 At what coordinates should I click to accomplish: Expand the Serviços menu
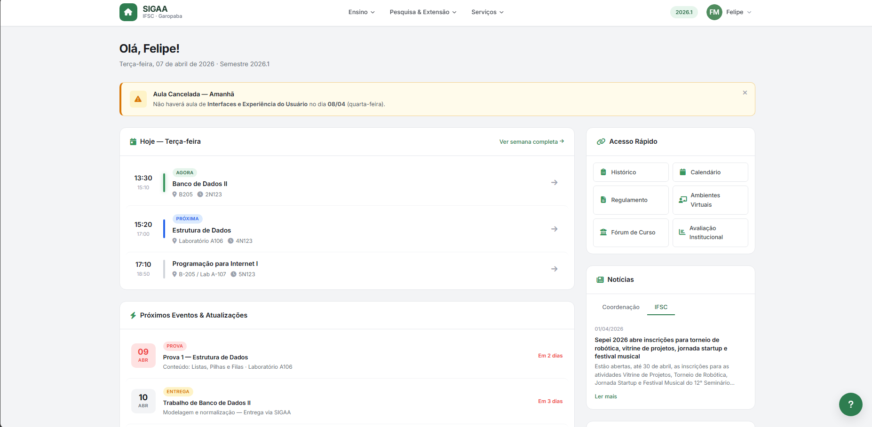(487, 12)
